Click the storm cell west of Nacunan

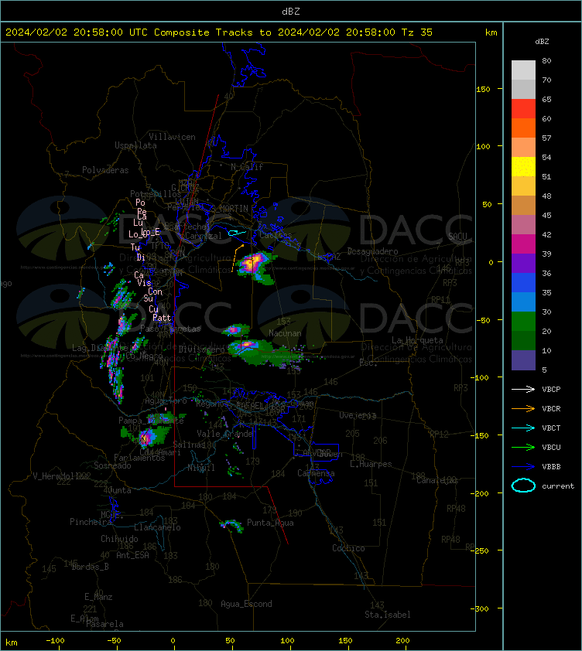click(x=235, y=330)
